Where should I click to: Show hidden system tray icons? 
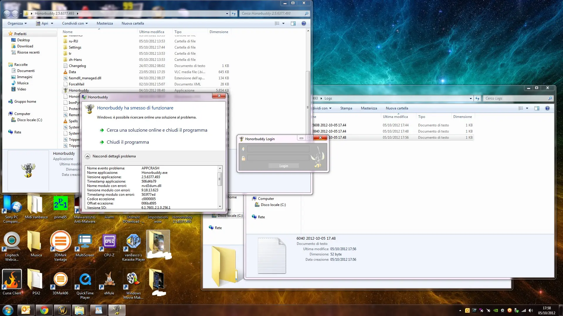tap(460, 310)
